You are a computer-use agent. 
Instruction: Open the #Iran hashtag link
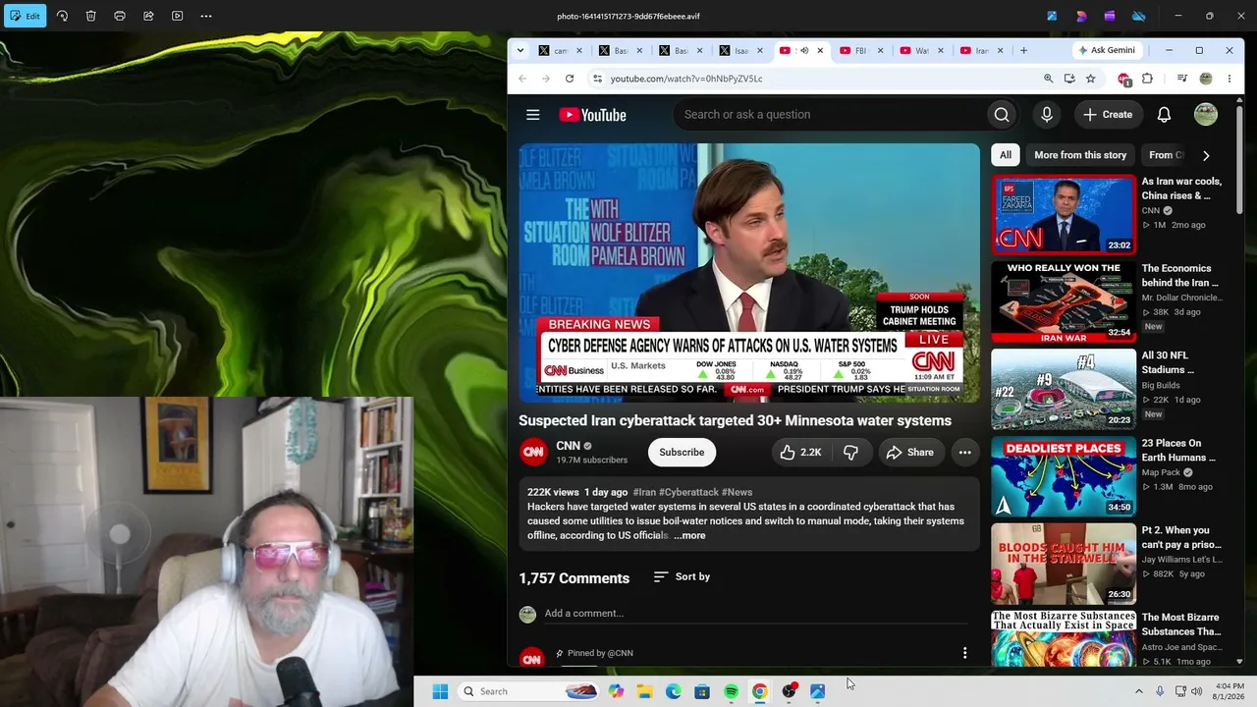point(644,492)
